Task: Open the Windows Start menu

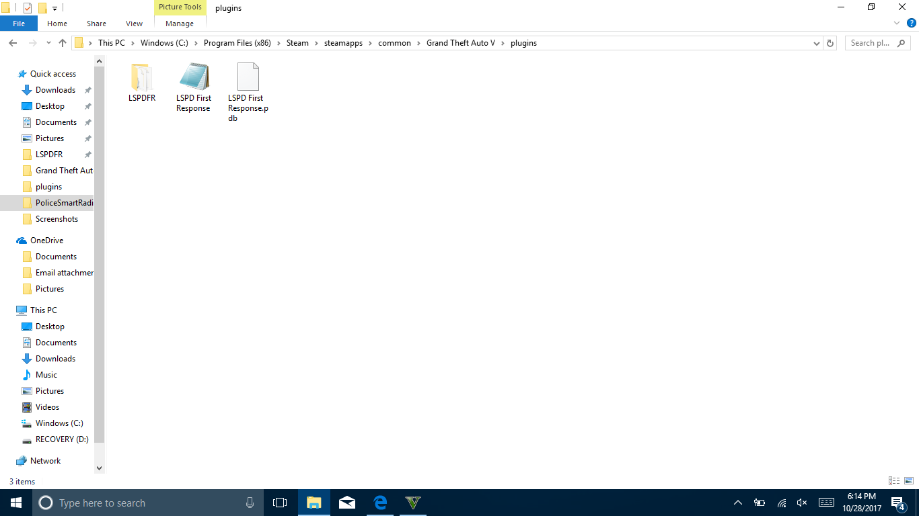Action: [x=16, y=503]
